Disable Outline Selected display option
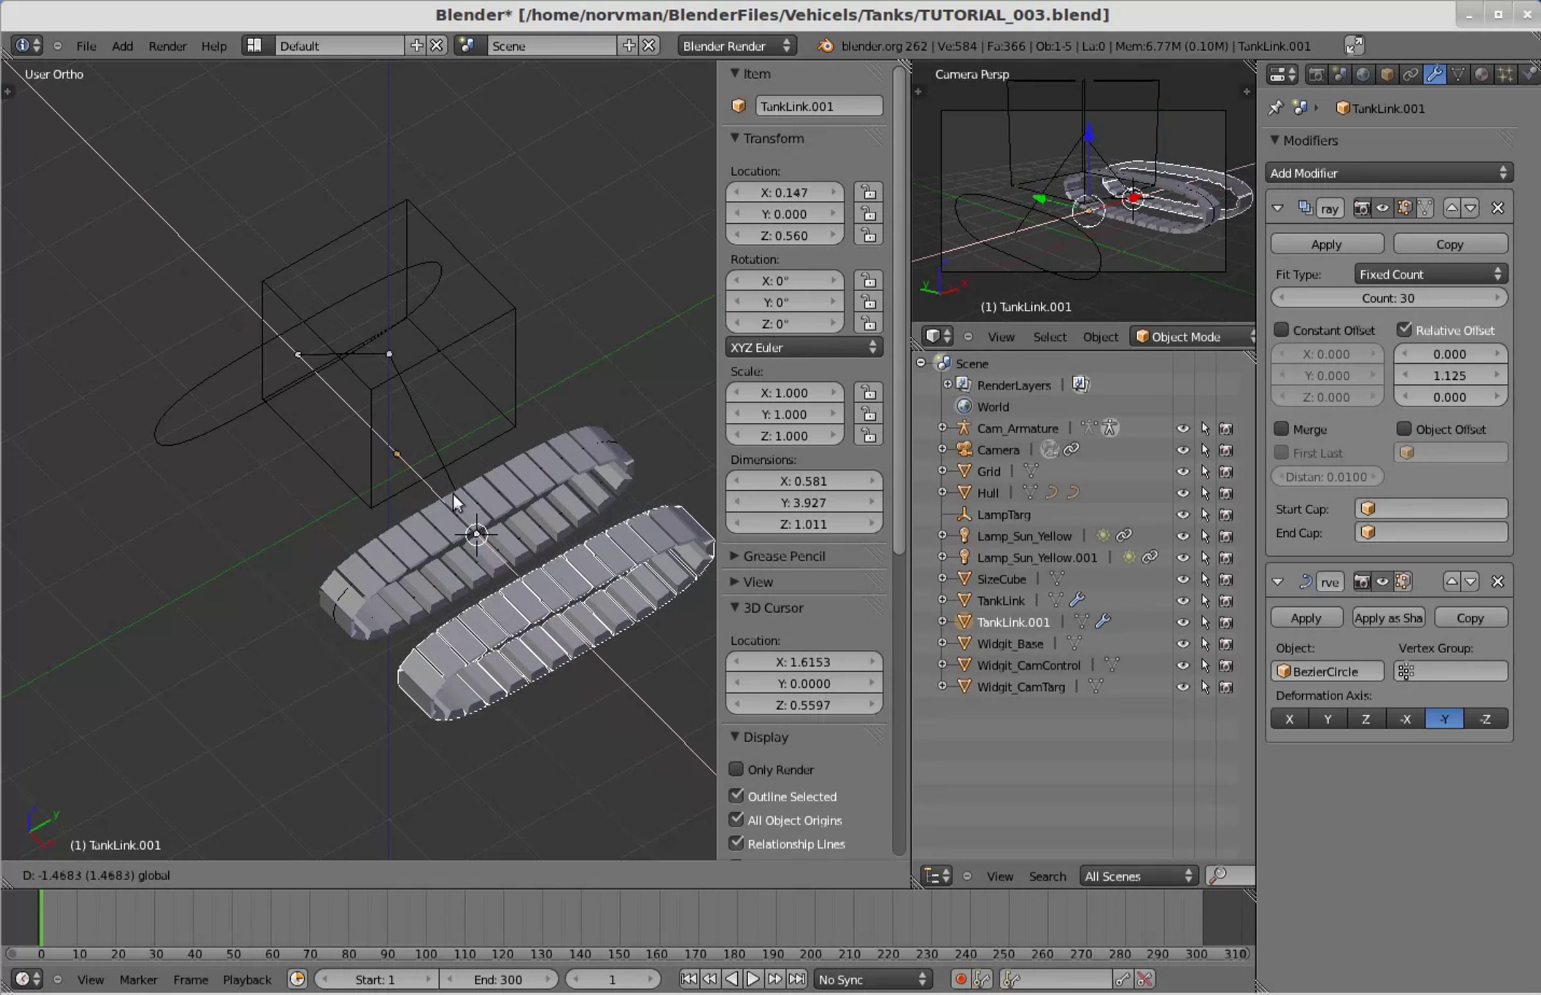Viewport: 1541px width, 995px height. pyautogui.click(x=736, y=796)
